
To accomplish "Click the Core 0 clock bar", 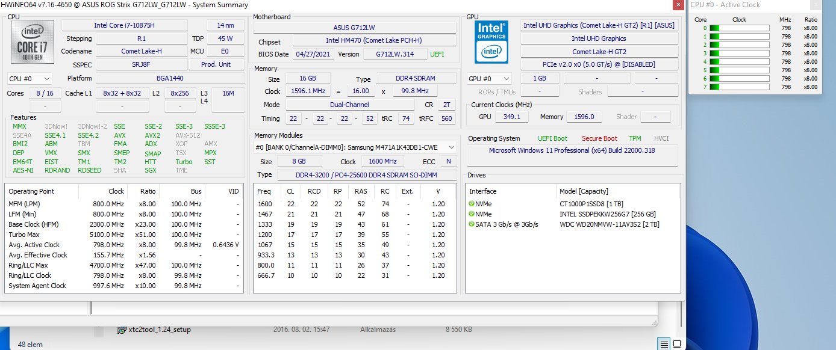I will click(x=739, y=28).
